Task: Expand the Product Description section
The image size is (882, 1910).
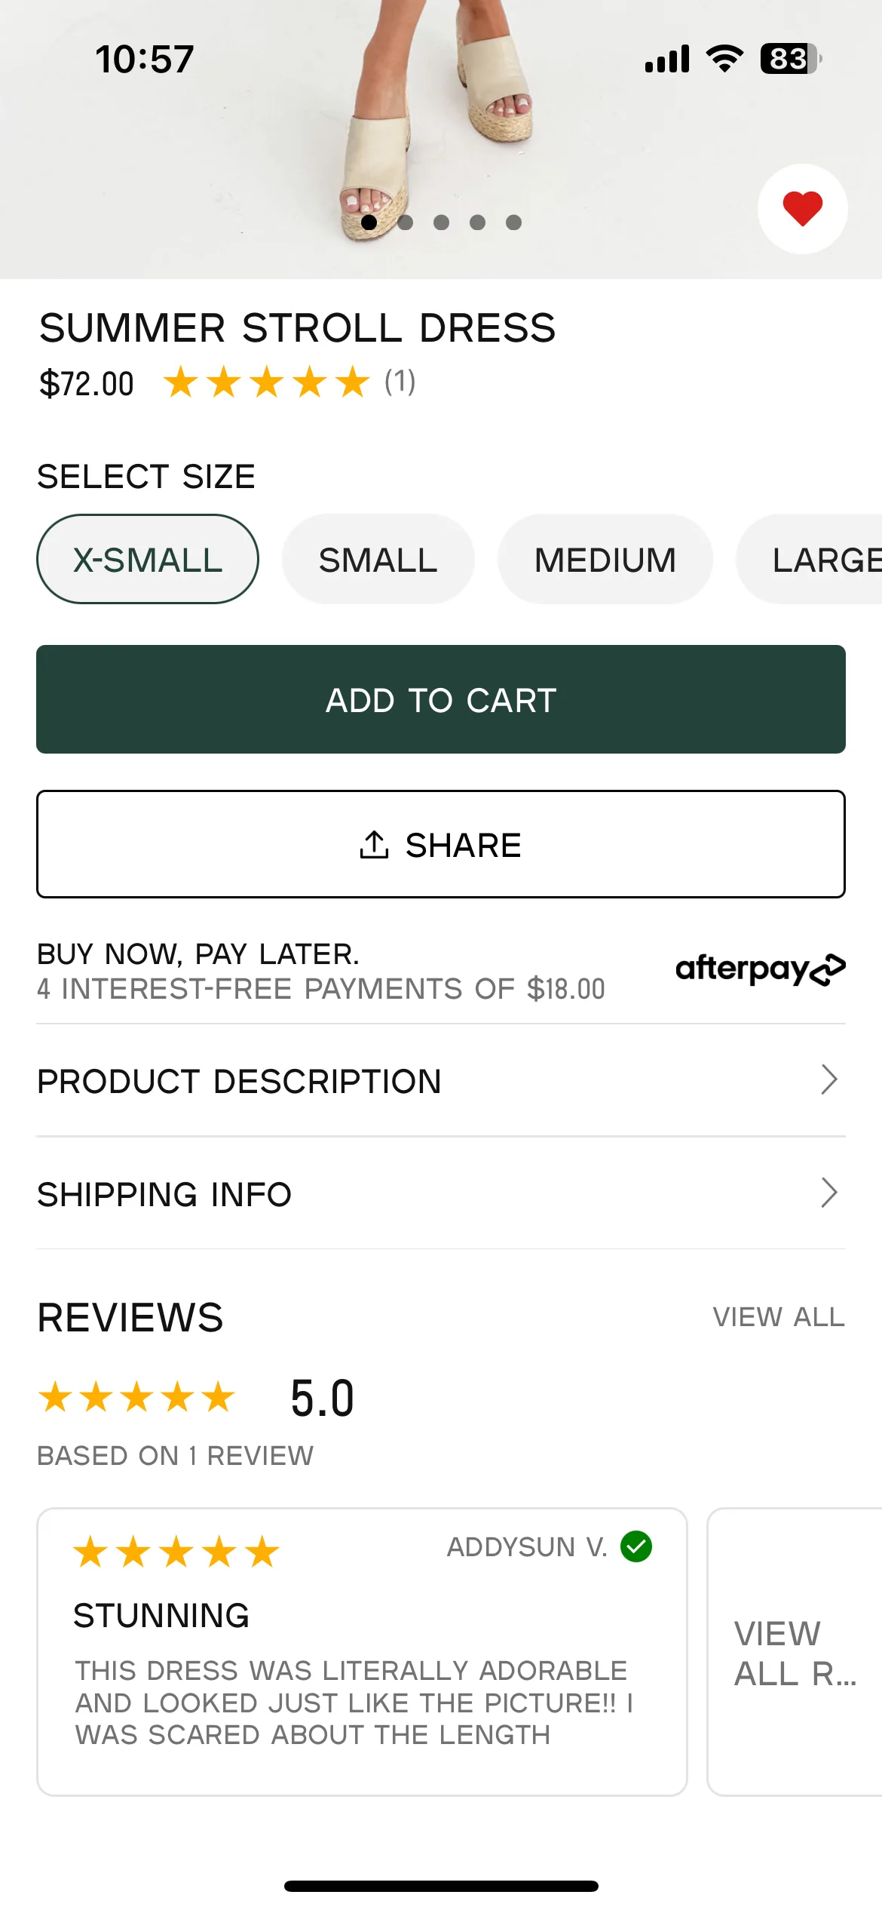Action: click(x=441, y=1080)
